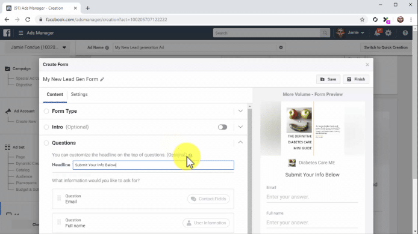Viewport: 418px width, 234px height.
Task: Go back in browser history
Action: click(7, 19)
